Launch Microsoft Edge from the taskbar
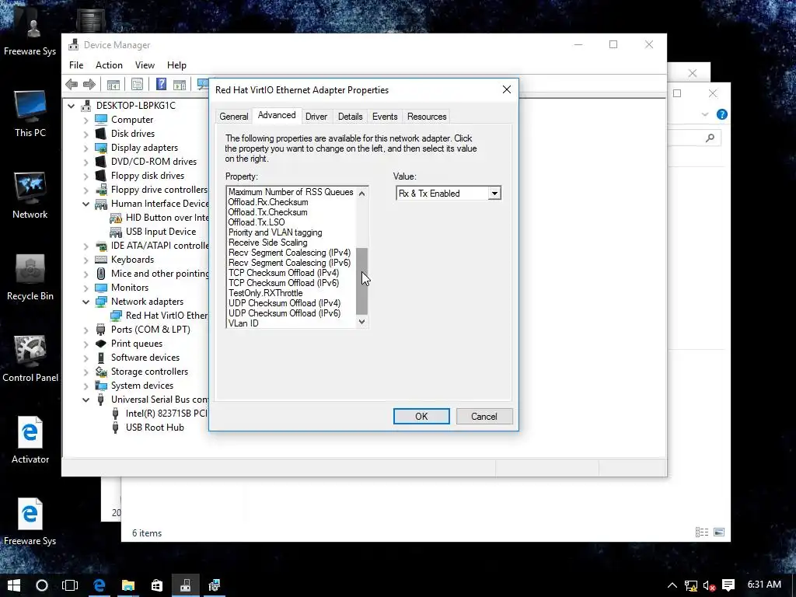 (99, 585)
